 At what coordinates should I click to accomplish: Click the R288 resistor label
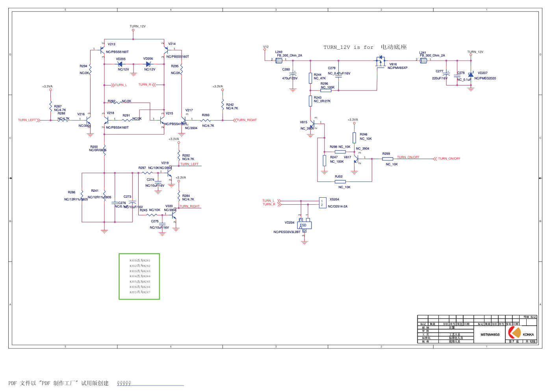point(61,113)
